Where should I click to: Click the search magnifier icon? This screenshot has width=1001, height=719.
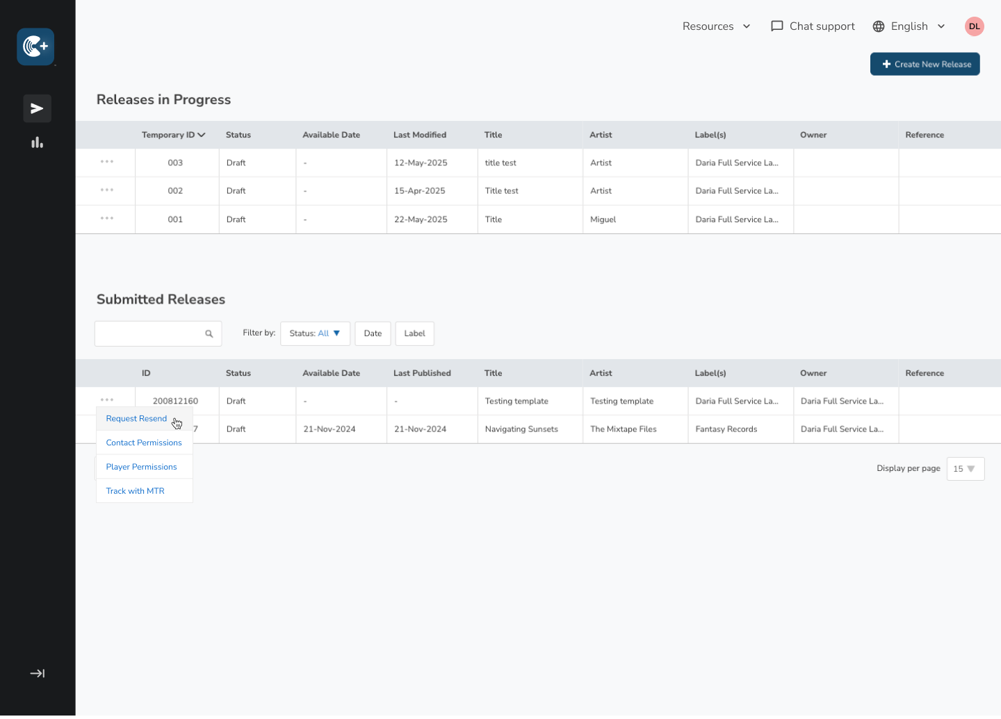click(209, 333)
